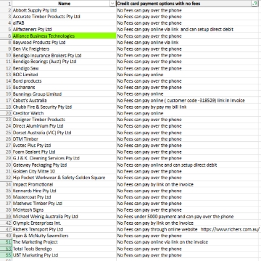Viewport: 261px width, 261px height.
Task: Select the Accurate Timber Products Pty Ltd cell
Action: point(64,17)
